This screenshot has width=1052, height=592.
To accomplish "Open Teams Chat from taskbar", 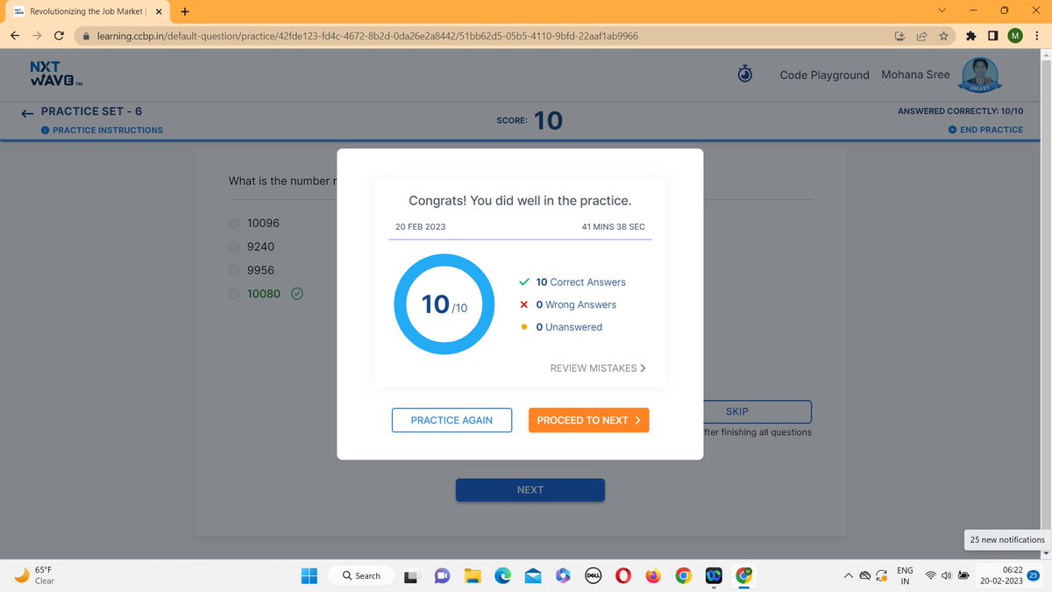I will click(442, 576).
